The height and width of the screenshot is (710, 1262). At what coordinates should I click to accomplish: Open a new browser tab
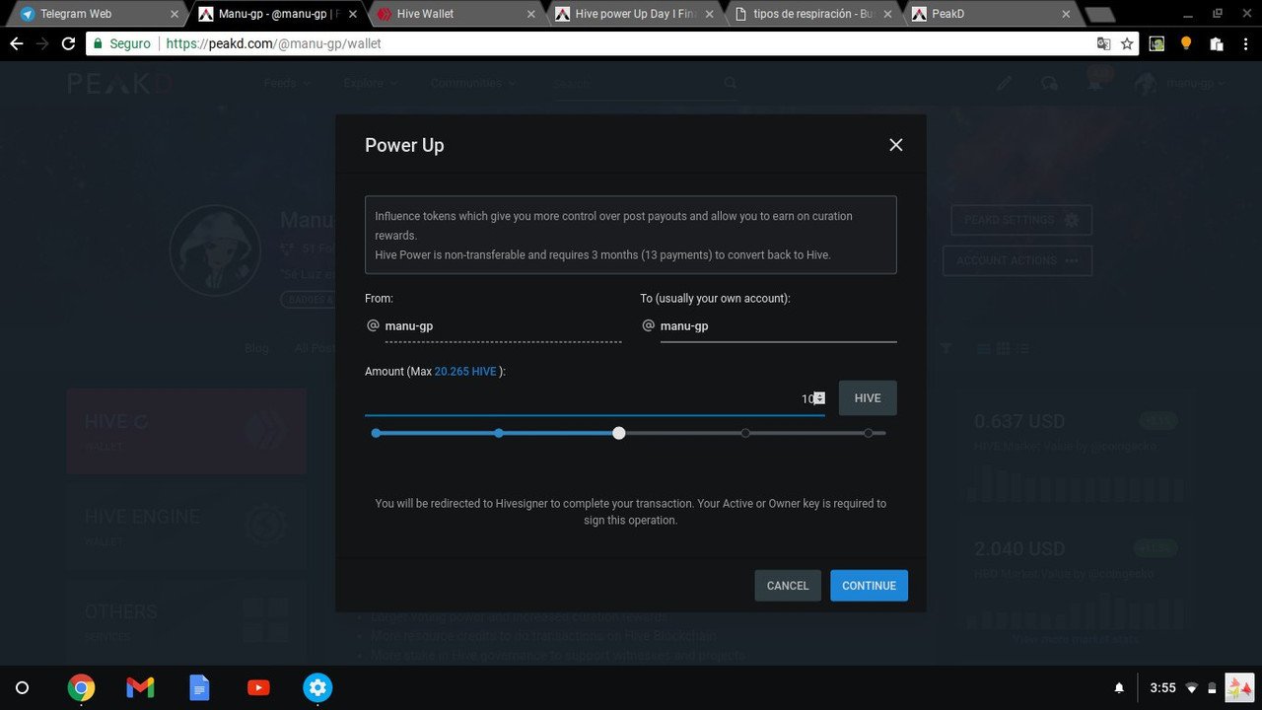[1100, 15]
